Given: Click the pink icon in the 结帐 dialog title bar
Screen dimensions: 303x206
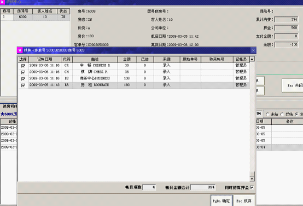Looking at the screenshot, I should [x=20, y=50].
